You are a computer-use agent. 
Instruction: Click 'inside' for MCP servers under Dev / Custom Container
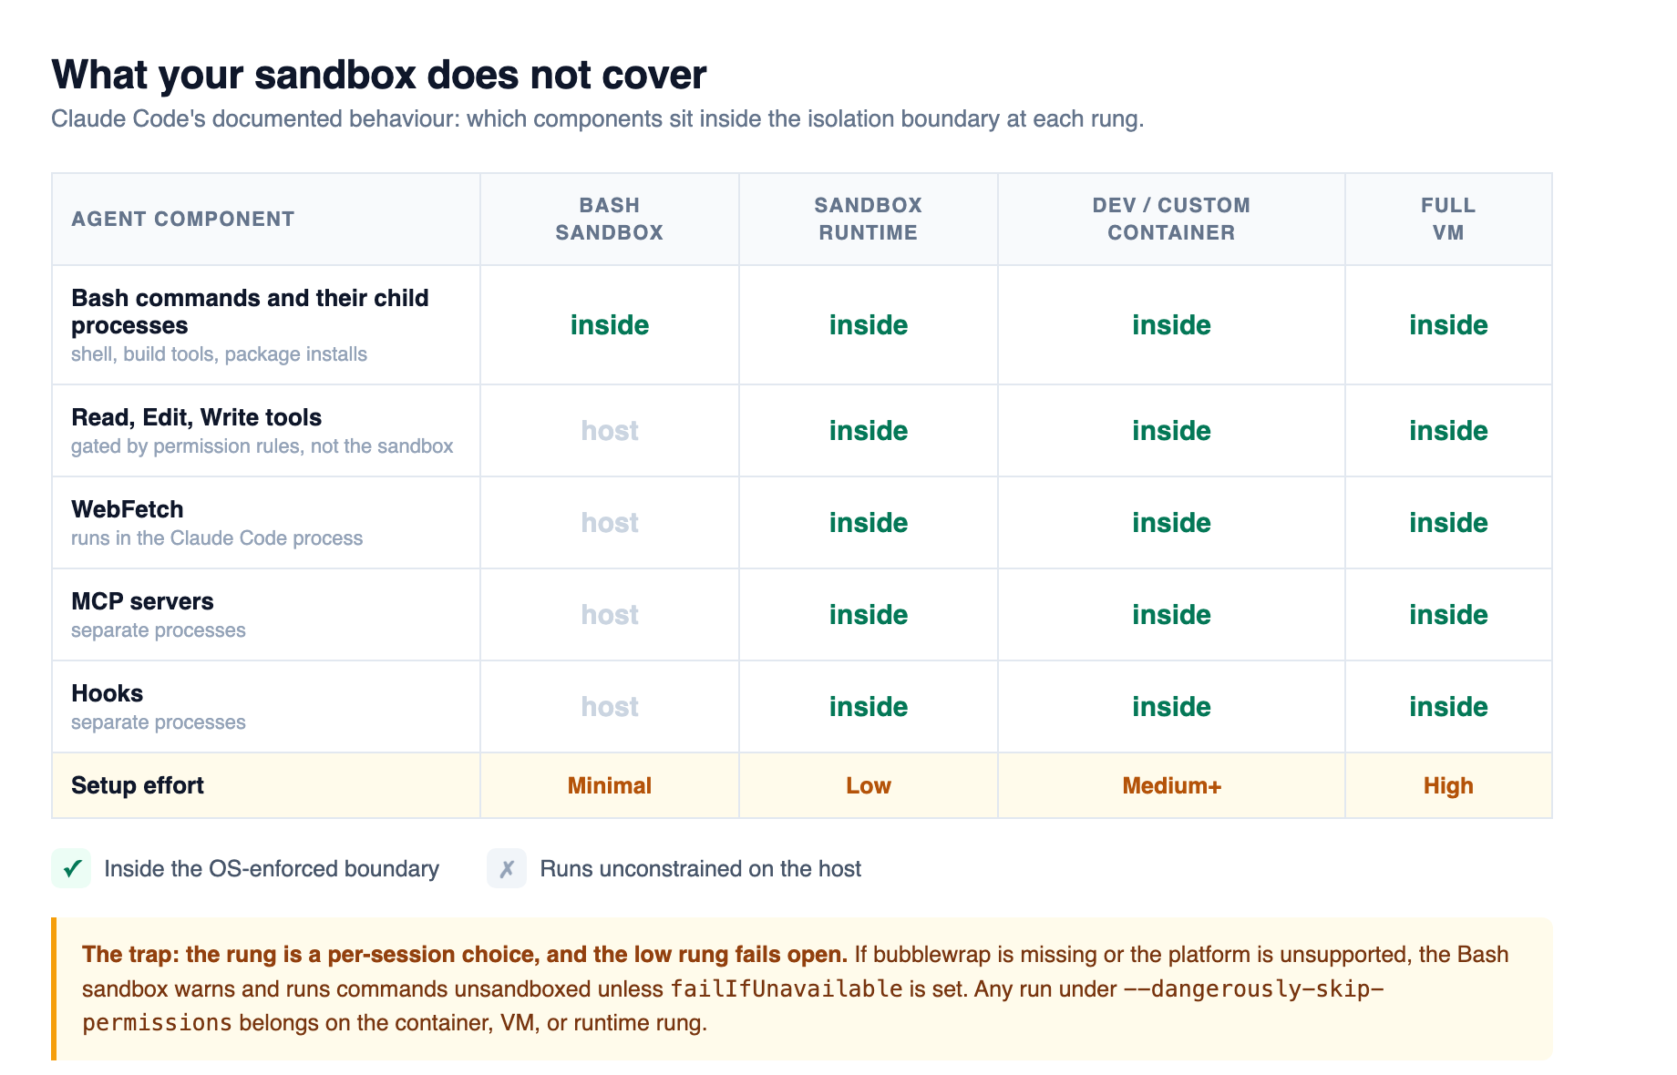1171,615
